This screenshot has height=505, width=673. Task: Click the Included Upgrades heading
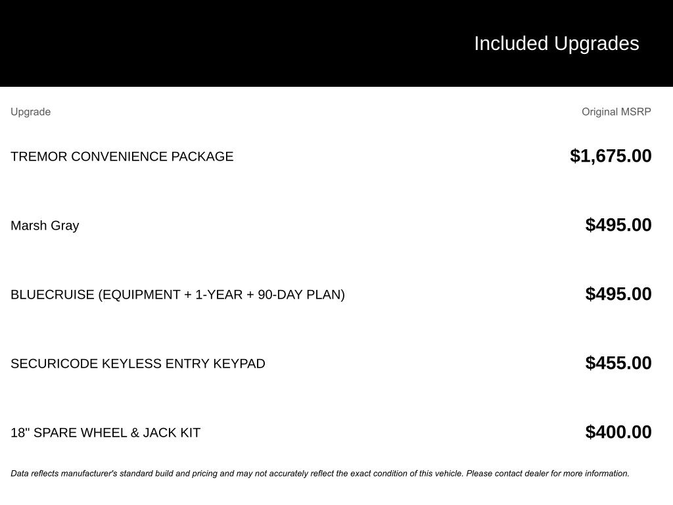[x=556, y=43]
